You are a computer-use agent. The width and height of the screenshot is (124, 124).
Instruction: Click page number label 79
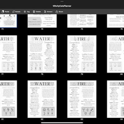pyautogui.click(x=82, y=74)
